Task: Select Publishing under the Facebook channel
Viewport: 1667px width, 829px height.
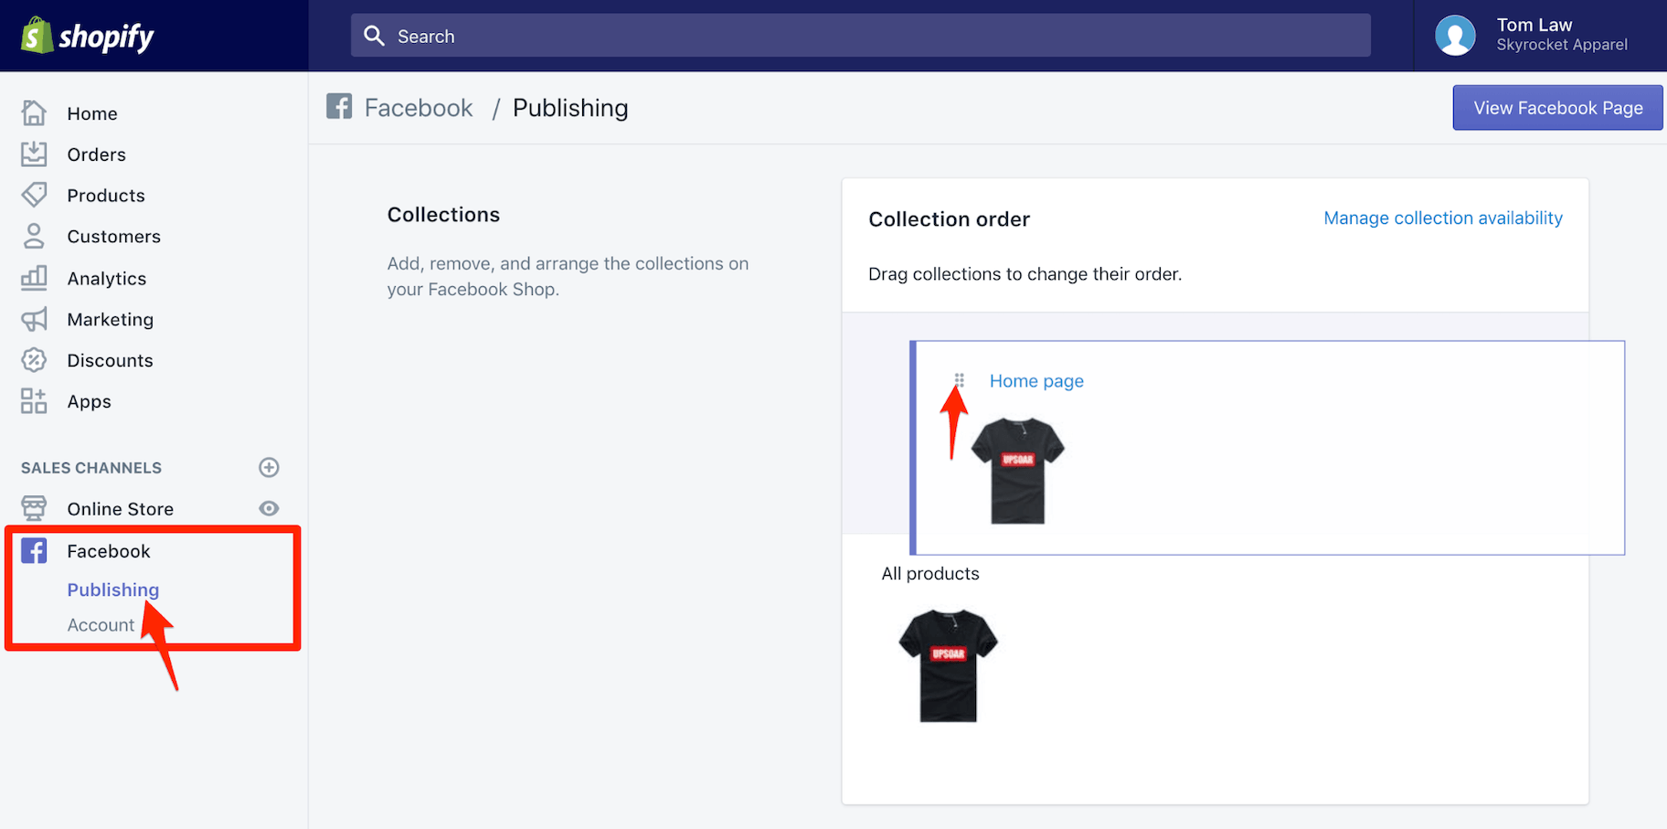Action: pyautogui.click(x=112, y=590)
